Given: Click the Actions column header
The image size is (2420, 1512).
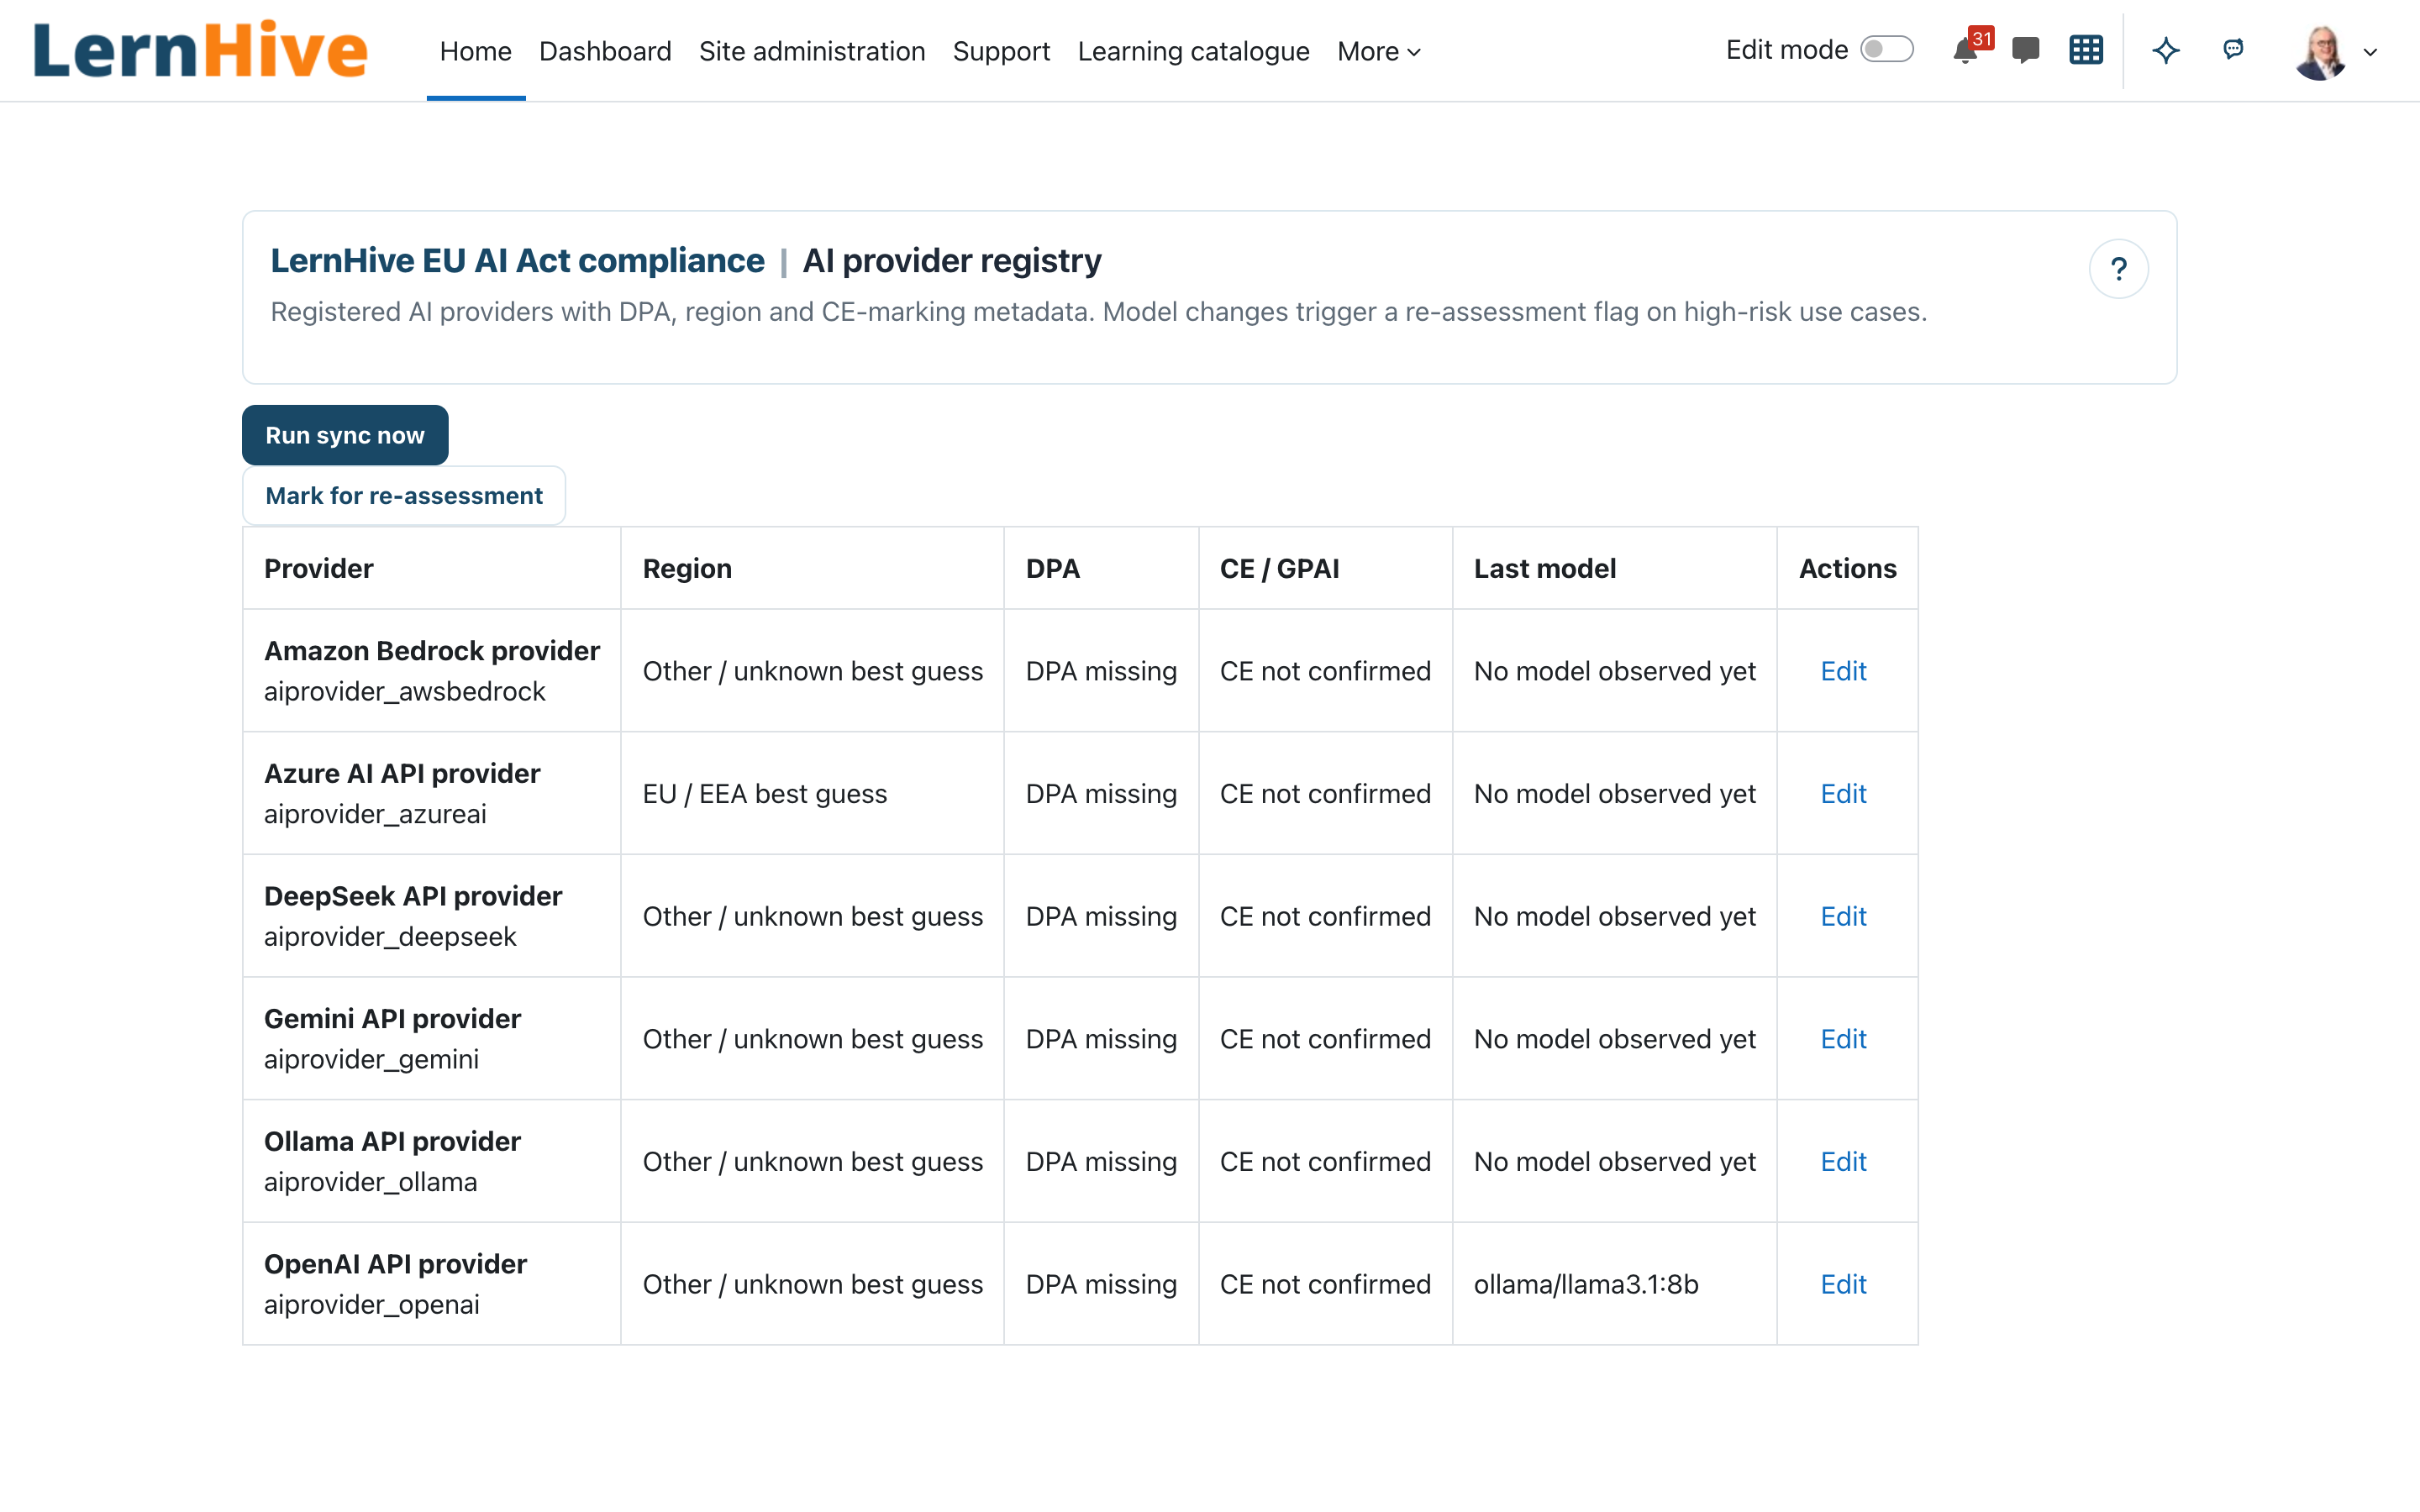Looking at the screenshot, I should point(1847,568).
